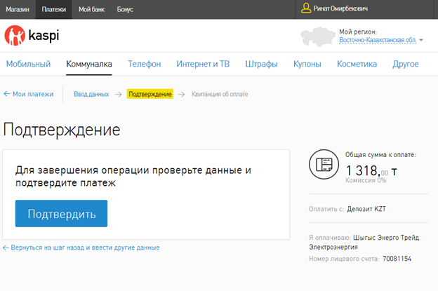The width and height of the screenshot is (438, 291).
Task: Click the blue Подтвердить button
Action: tap(61, 213)
